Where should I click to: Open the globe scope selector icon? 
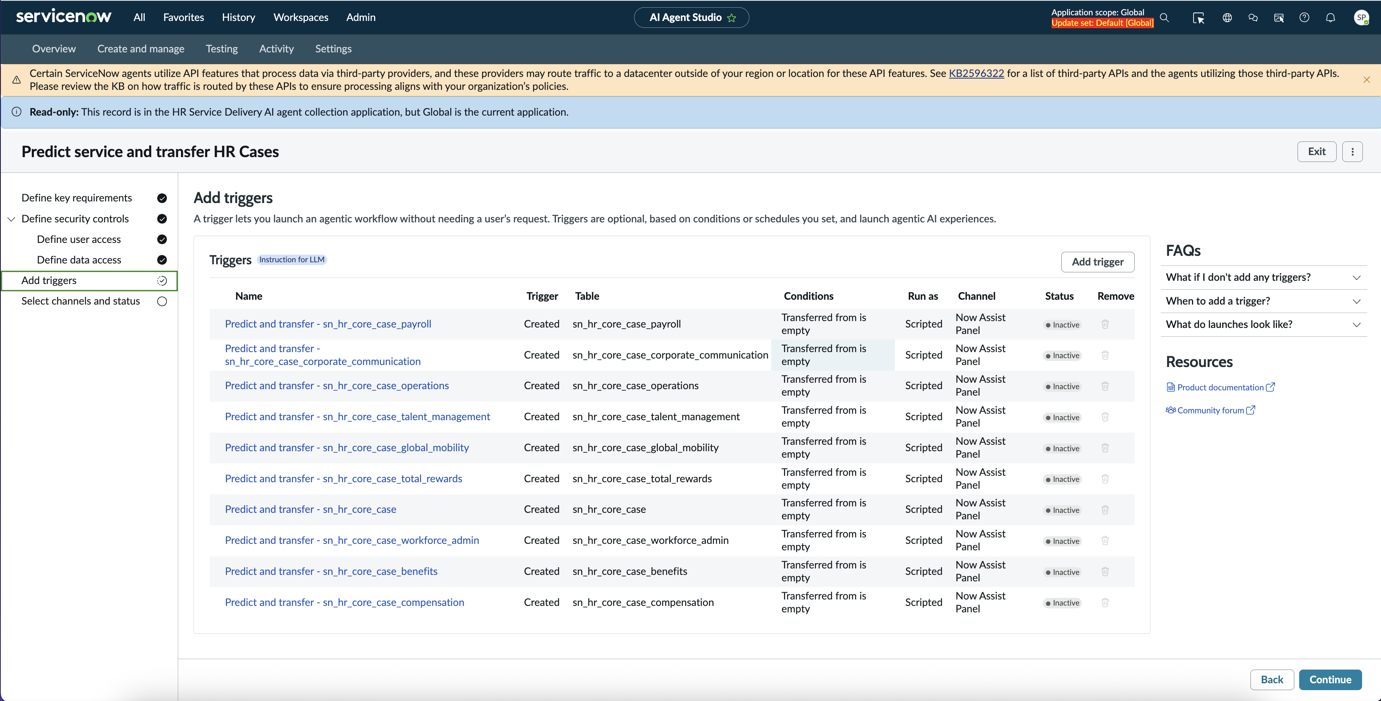(x=1227, y=18)
